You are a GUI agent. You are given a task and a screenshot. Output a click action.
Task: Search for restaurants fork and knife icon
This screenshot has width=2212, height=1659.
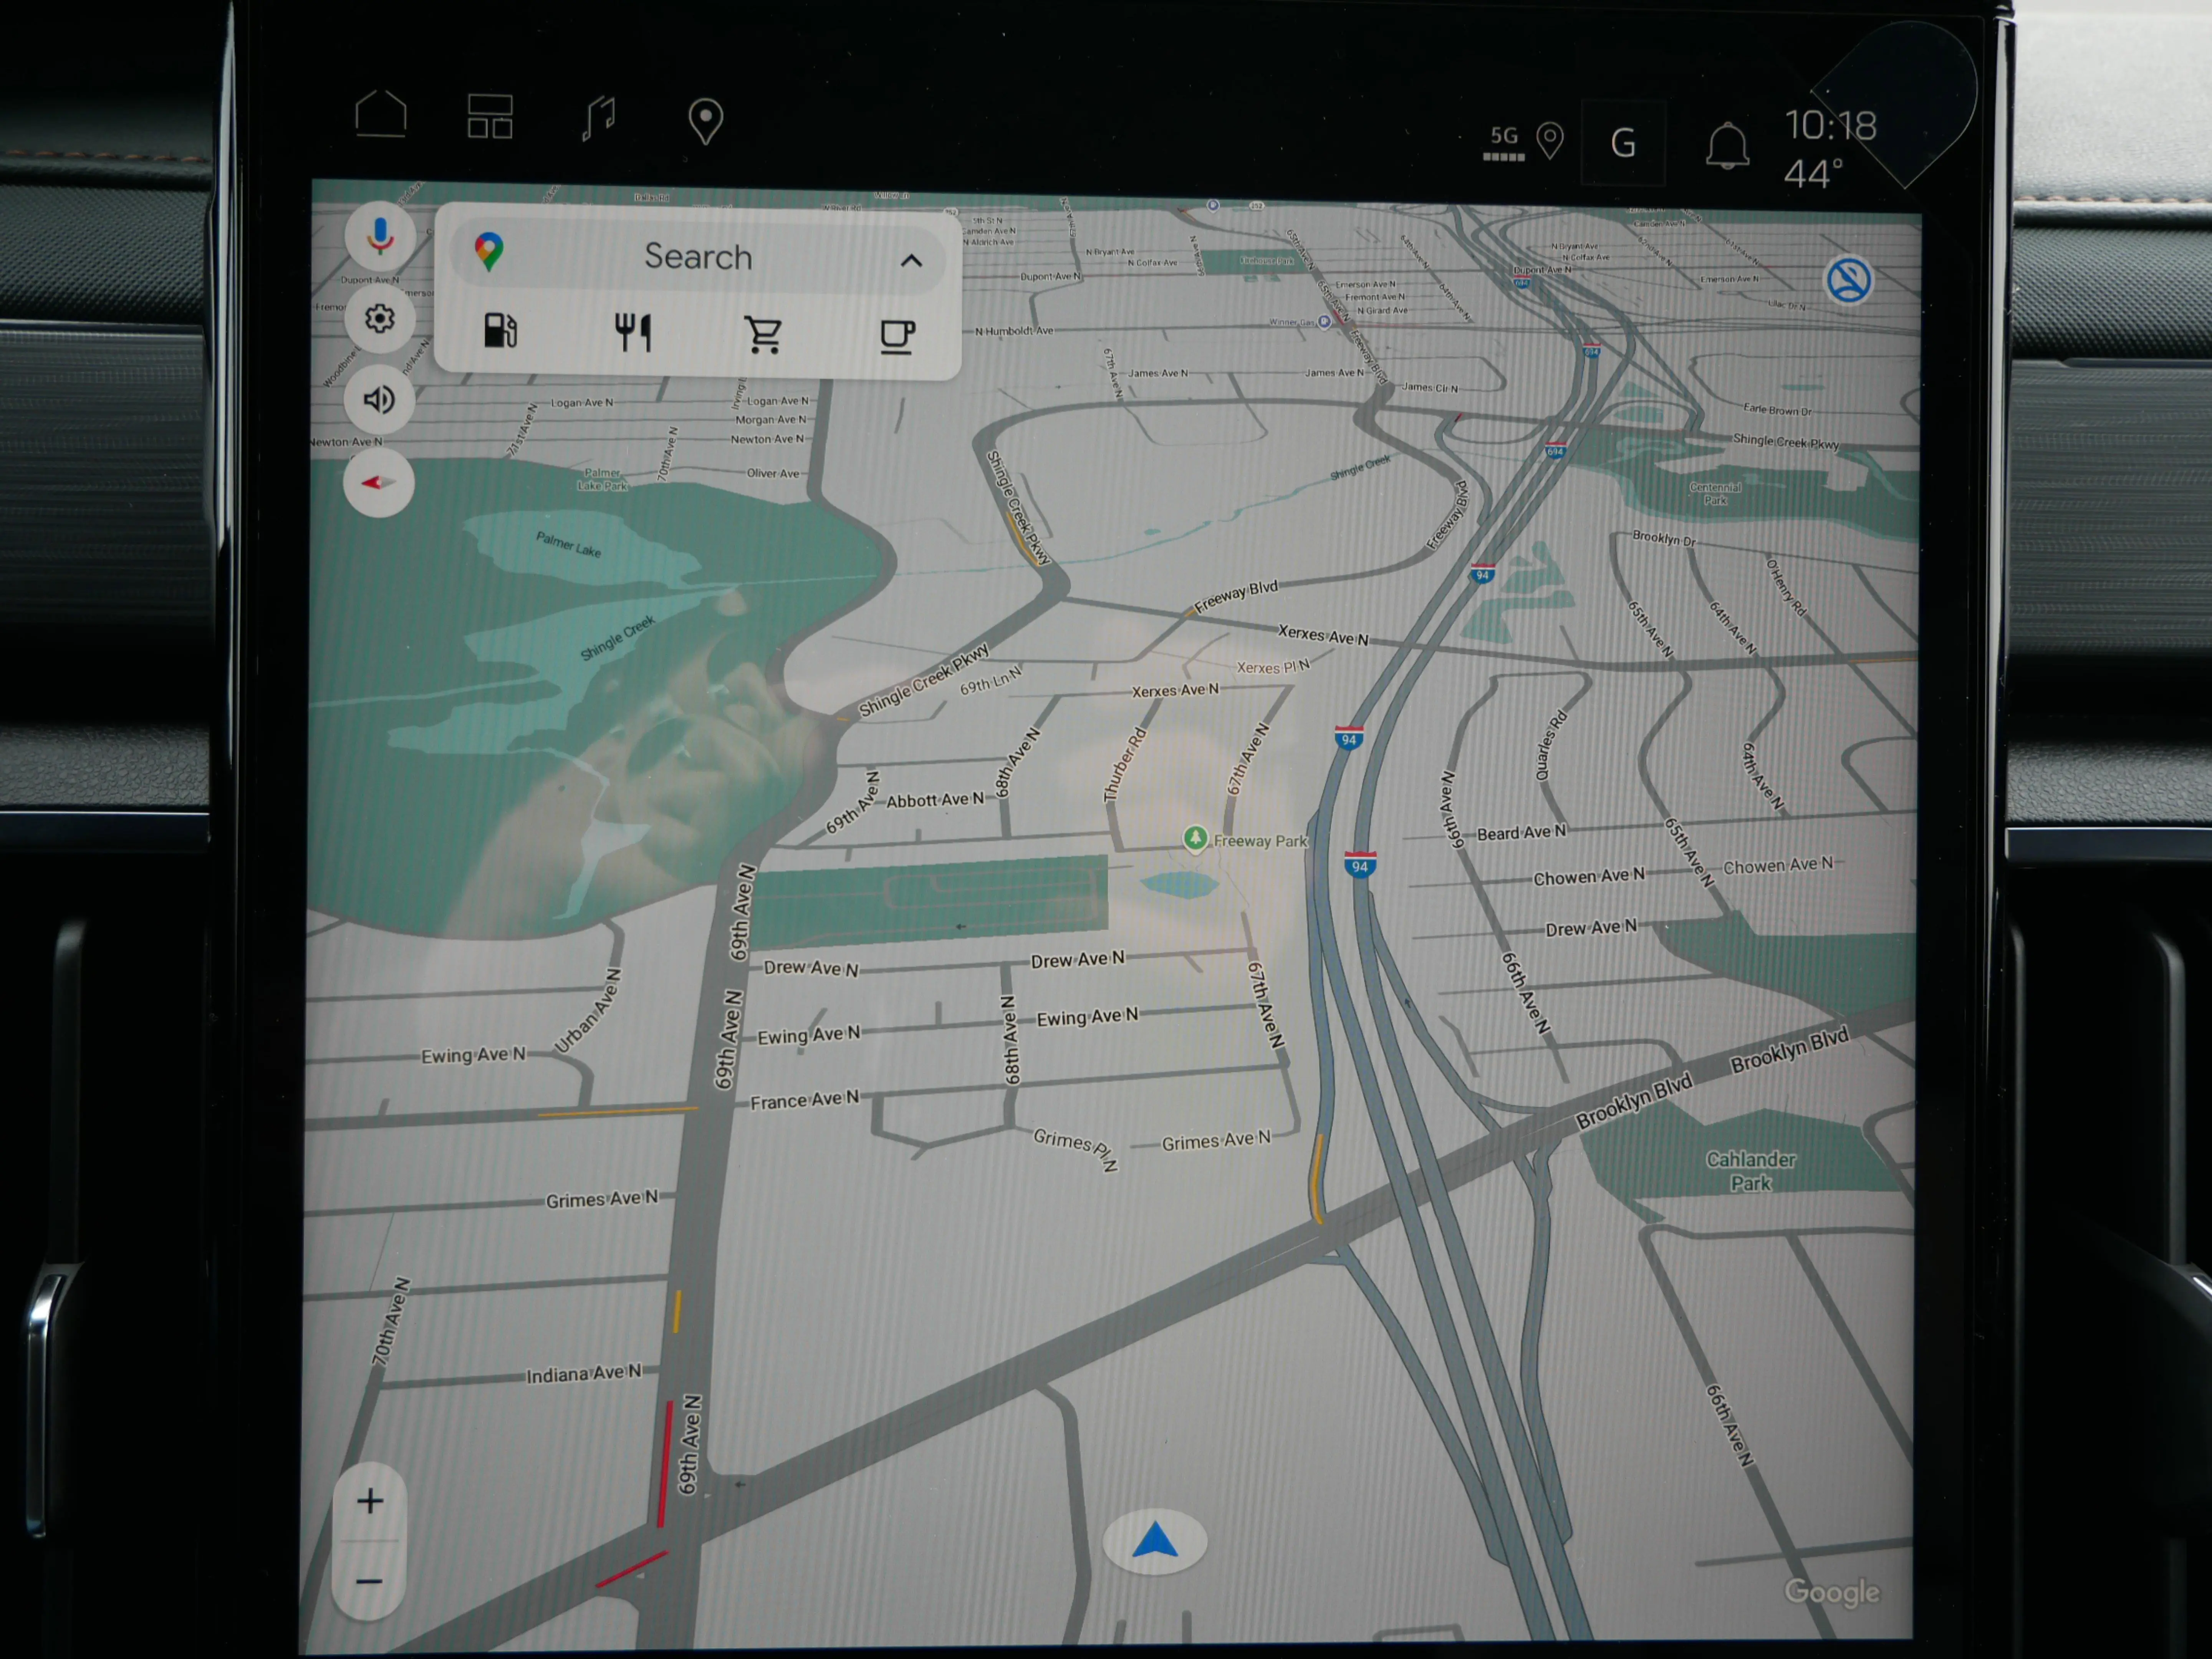point(633,332)
